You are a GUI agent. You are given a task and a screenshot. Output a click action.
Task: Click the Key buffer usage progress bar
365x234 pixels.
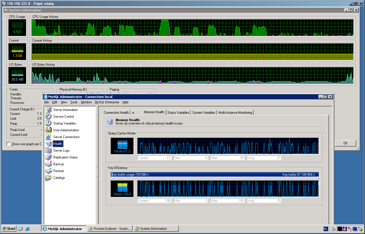[x=215, y=175]
